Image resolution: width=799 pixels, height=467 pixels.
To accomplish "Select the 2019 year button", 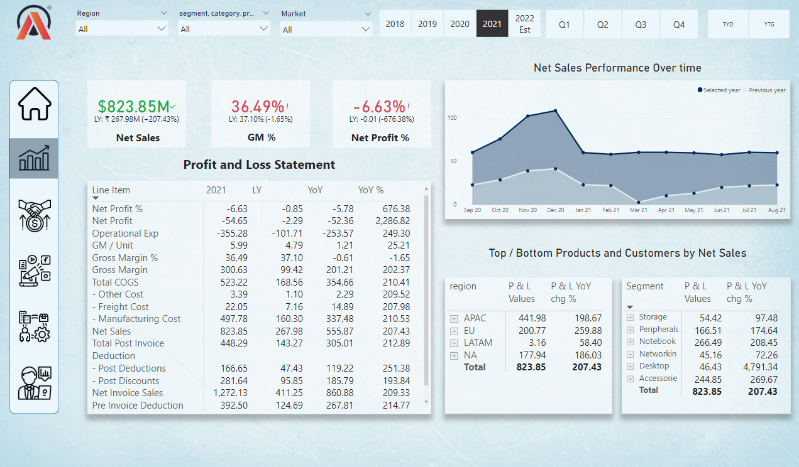I will point(427,24).
